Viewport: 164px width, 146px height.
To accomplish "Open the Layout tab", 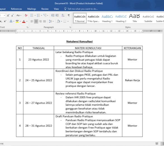I will (x=3, y=9).
